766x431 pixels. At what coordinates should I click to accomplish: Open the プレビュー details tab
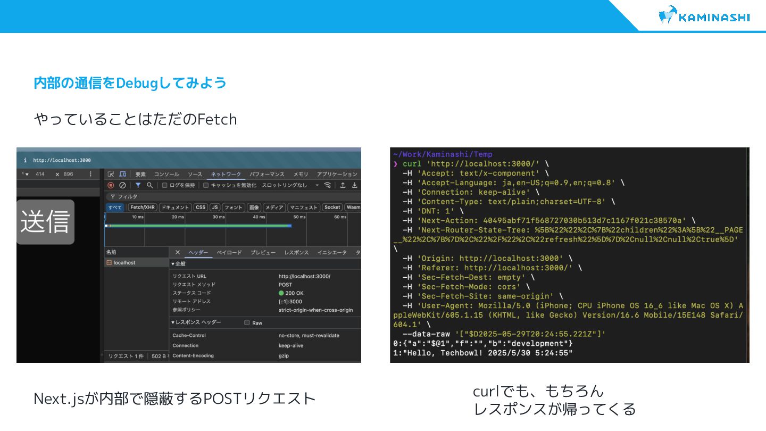tap(263, 252)
